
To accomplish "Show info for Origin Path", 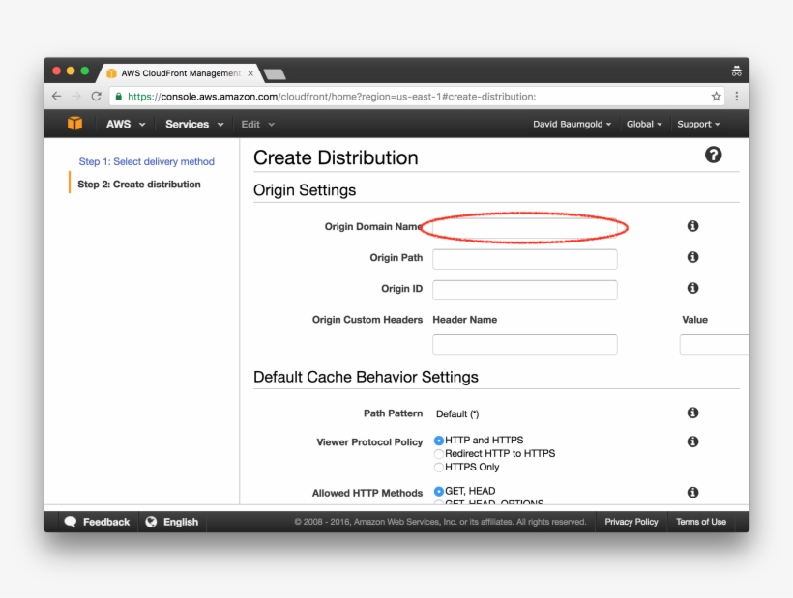I will coord(692,257).
